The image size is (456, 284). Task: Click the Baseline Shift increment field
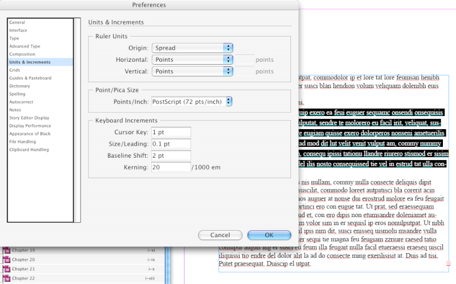coord(171,155)
